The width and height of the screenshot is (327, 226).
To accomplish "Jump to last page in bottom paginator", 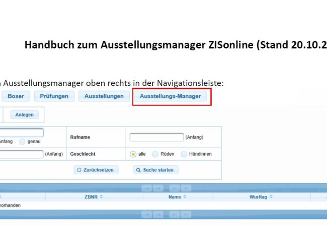I will click(x=186, y=214).
